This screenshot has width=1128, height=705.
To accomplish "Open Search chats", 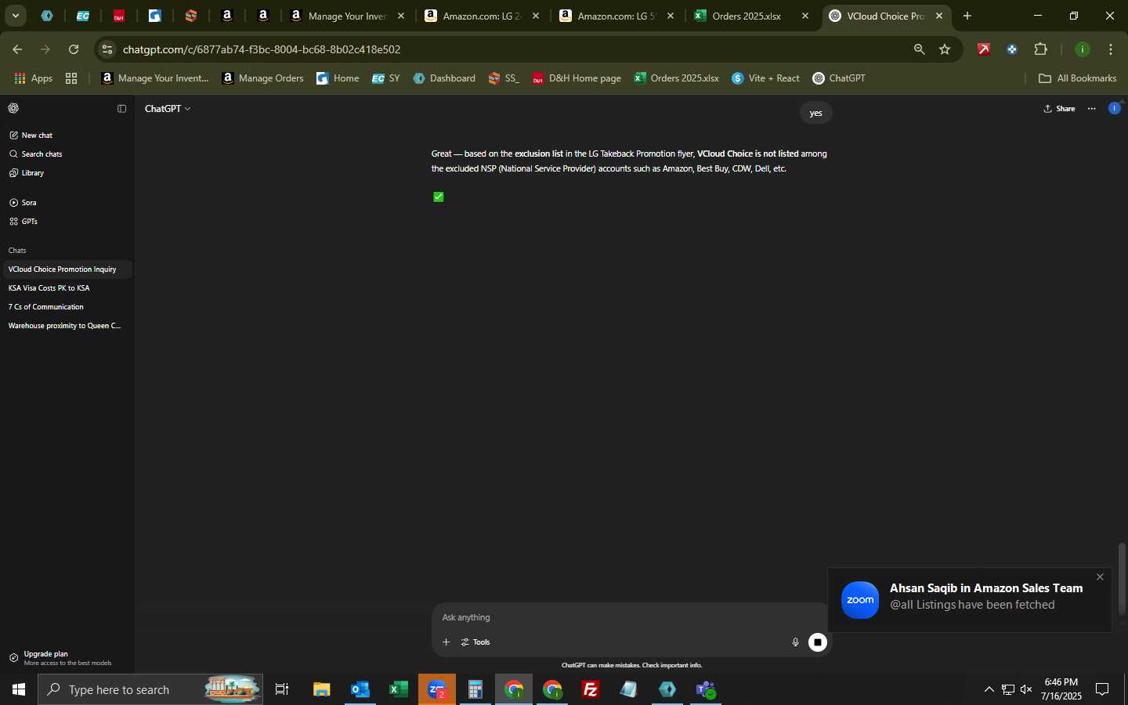I will tap(36, 154).
